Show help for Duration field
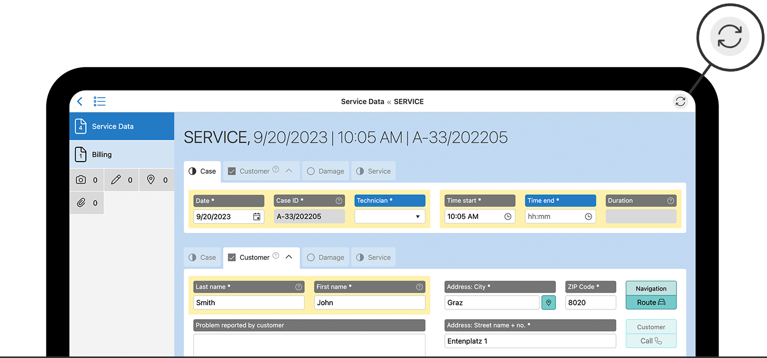The image size is (767, 358). pyautogui.click(x=670, y=201)
